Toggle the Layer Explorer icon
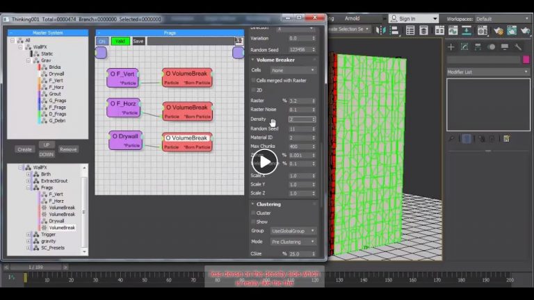The height and width of the screenshot is (300, 534). click(423, 31)
